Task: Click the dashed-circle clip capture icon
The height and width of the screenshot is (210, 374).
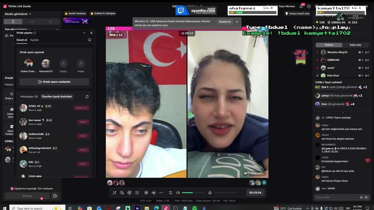Action: click(154, 193)
